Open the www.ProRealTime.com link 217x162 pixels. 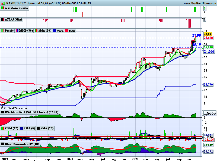(200, 3)
